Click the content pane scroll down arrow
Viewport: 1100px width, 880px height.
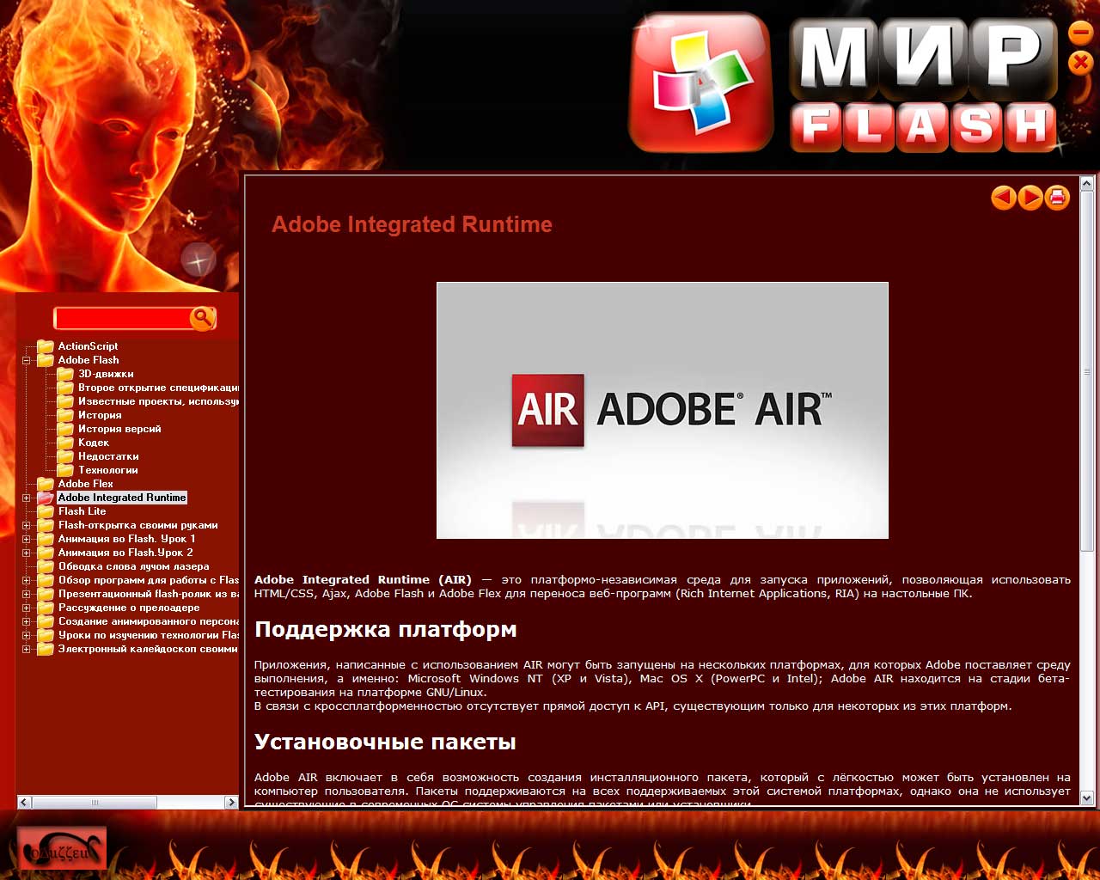pyautogui.click(x=1087, y=798)
